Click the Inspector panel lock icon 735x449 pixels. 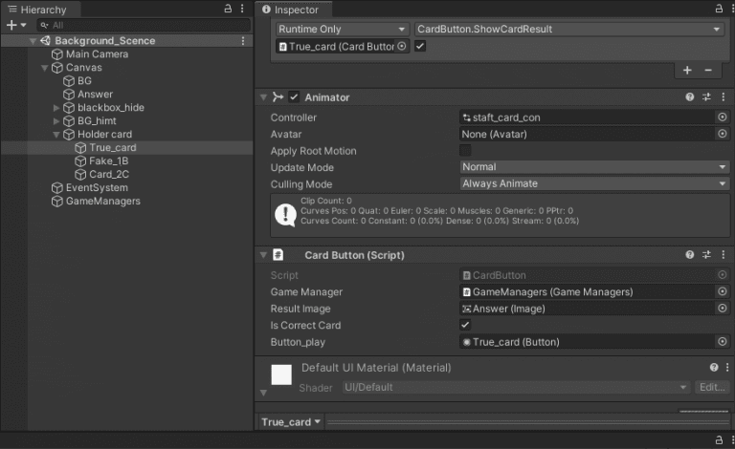click(719, 9)
